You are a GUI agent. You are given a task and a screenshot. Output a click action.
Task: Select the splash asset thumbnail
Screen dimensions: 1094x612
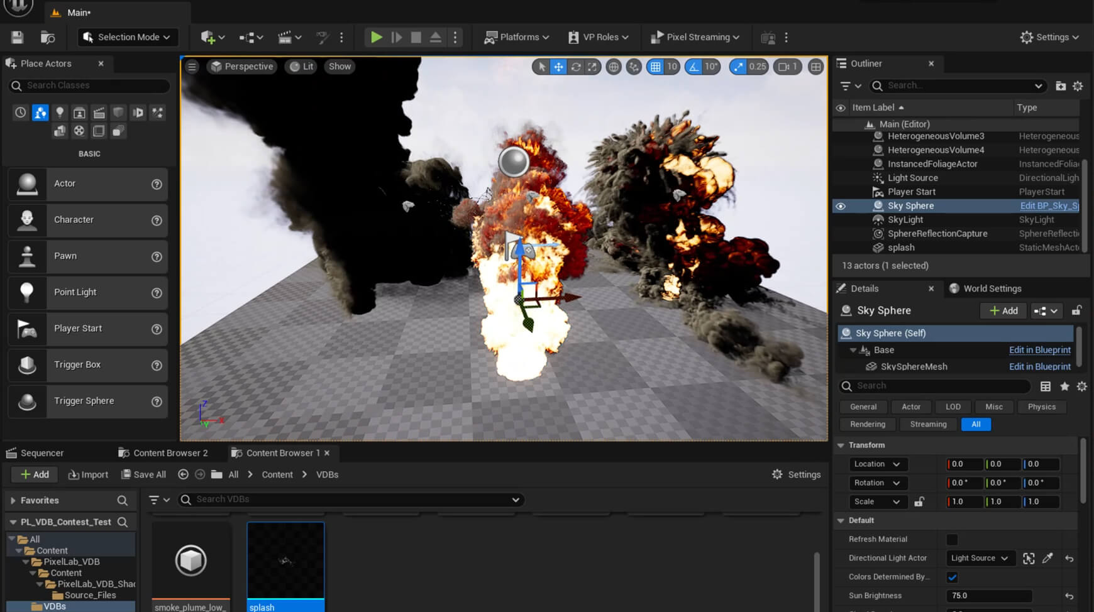pos(285,560)
